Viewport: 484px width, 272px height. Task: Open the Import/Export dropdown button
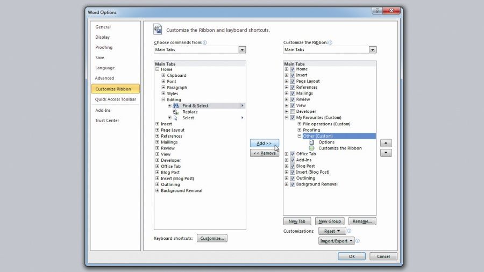(337, 241)
